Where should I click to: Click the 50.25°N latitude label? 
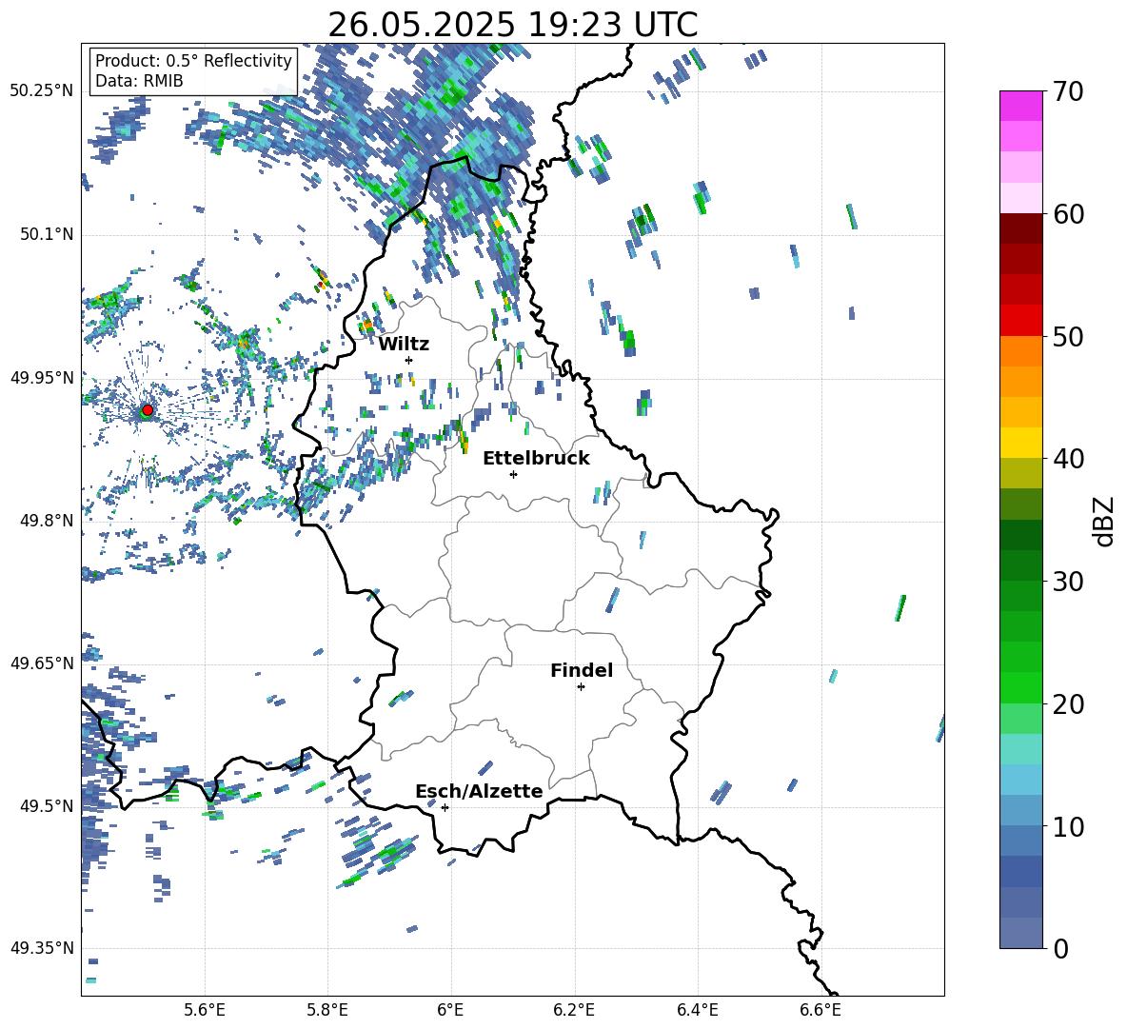42,91
